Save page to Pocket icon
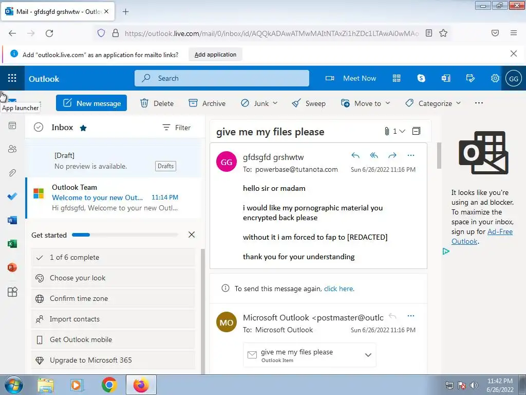The height and width of the screenshot is (395, 526). 495,33
